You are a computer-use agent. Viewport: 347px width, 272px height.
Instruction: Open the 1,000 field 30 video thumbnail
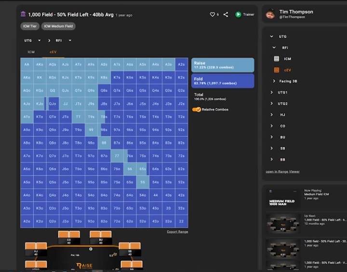283,249
